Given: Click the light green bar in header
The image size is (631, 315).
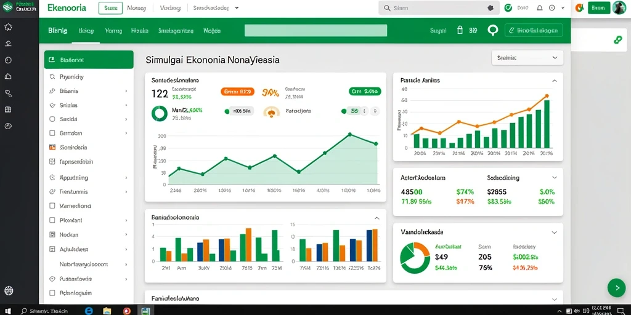Looking at the screenshot, I should pos(316,31).
